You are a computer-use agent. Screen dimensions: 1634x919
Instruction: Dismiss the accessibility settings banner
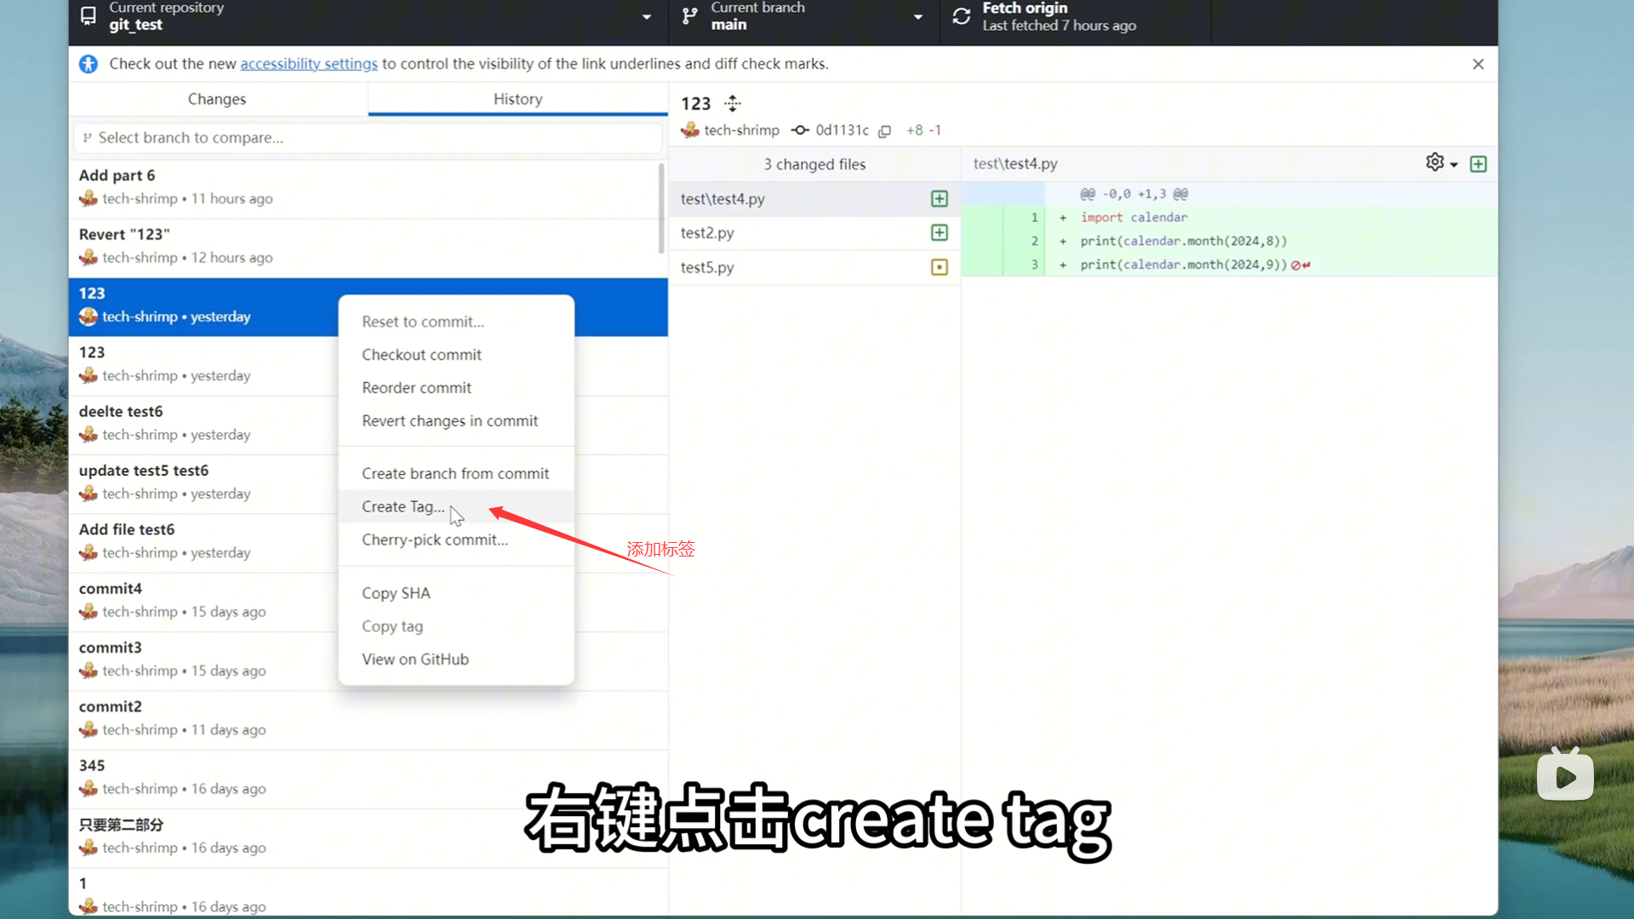pyautogui.click(x=1478, y=64)
